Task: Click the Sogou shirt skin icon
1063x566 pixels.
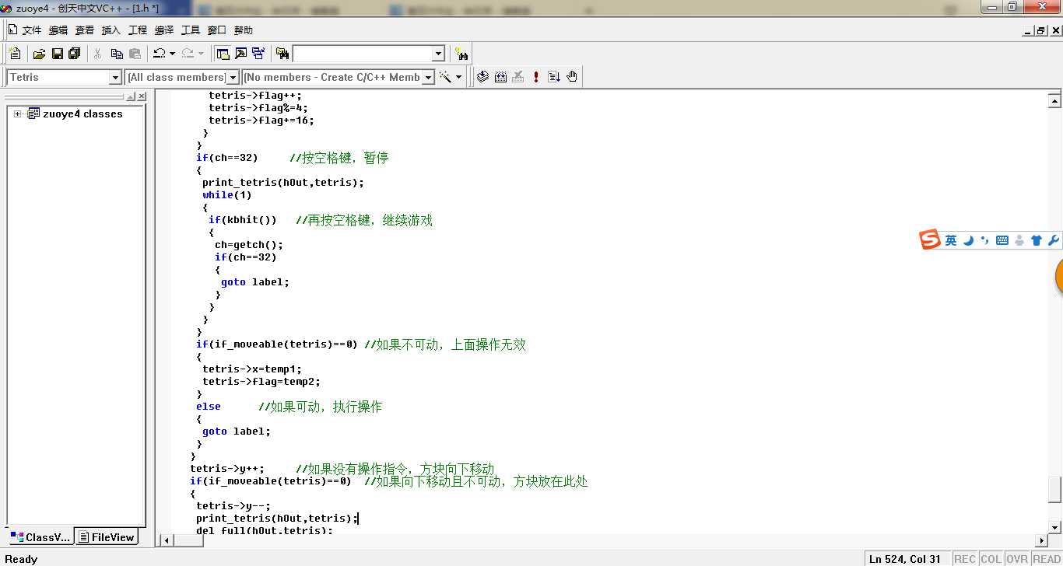Action: tap(1036, 241)
